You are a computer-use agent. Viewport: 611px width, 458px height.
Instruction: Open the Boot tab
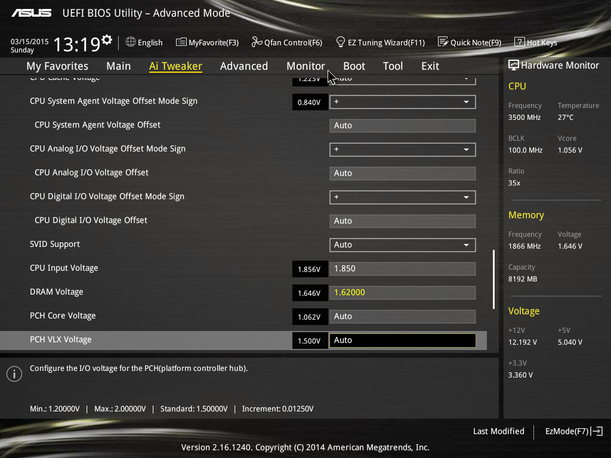[354, 66]
